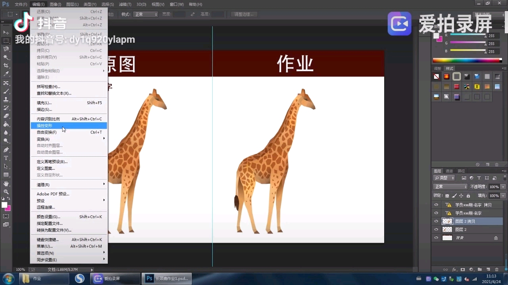The height and width of the screenshot is (285, 508).
Task: Open 长颈鹿作业1.psd from the taskbar
Action: (167, 278)
